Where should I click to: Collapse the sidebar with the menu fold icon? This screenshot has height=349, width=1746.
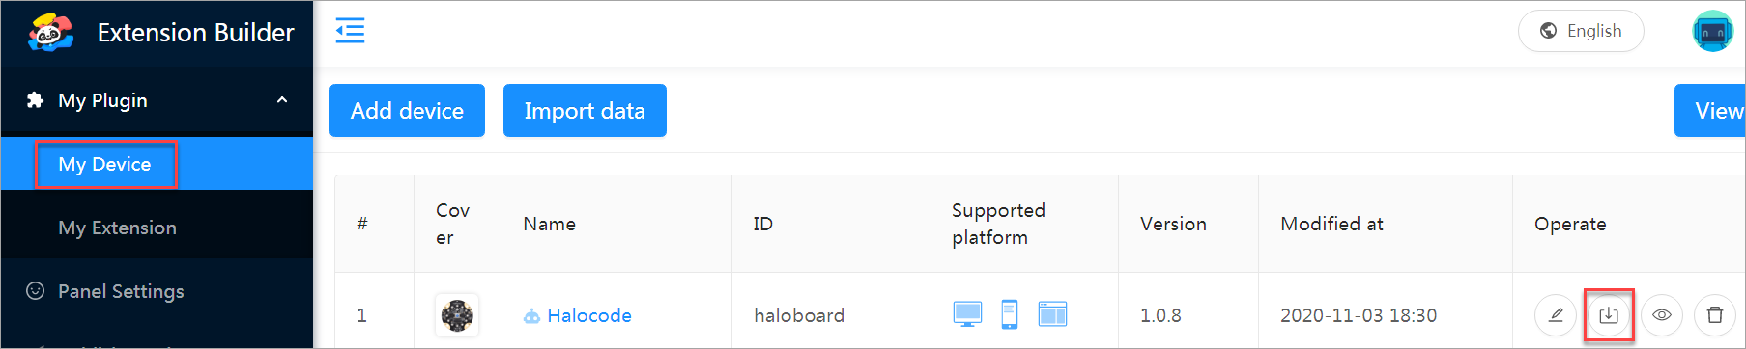350,31
